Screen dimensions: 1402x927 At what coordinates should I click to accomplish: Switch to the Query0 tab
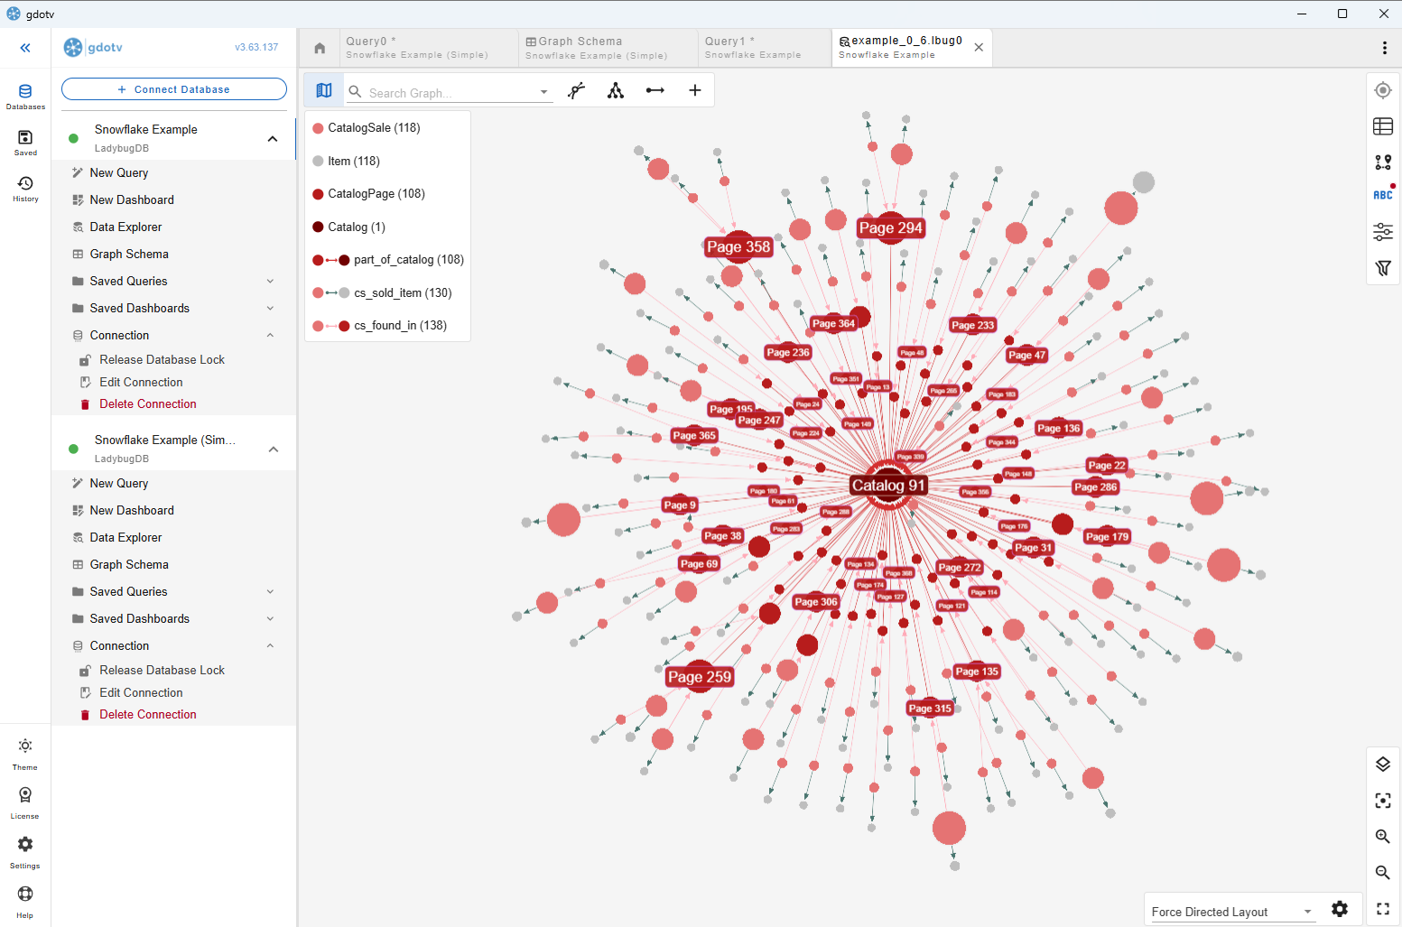tap(428, 48)
